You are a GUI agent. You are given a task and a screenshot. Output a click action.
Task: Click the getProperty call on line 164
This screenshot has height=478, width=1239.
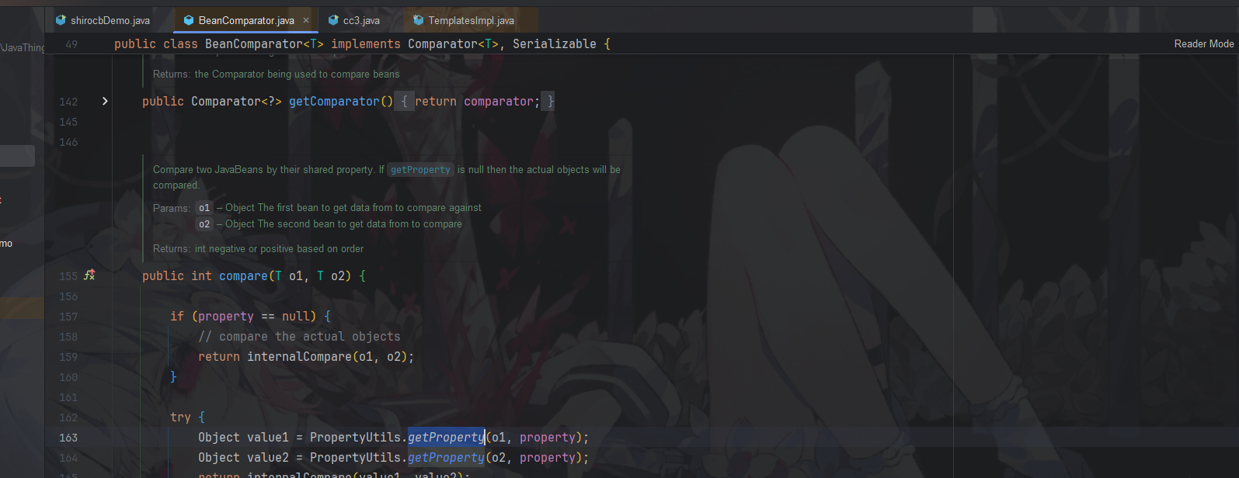[446, 457]
